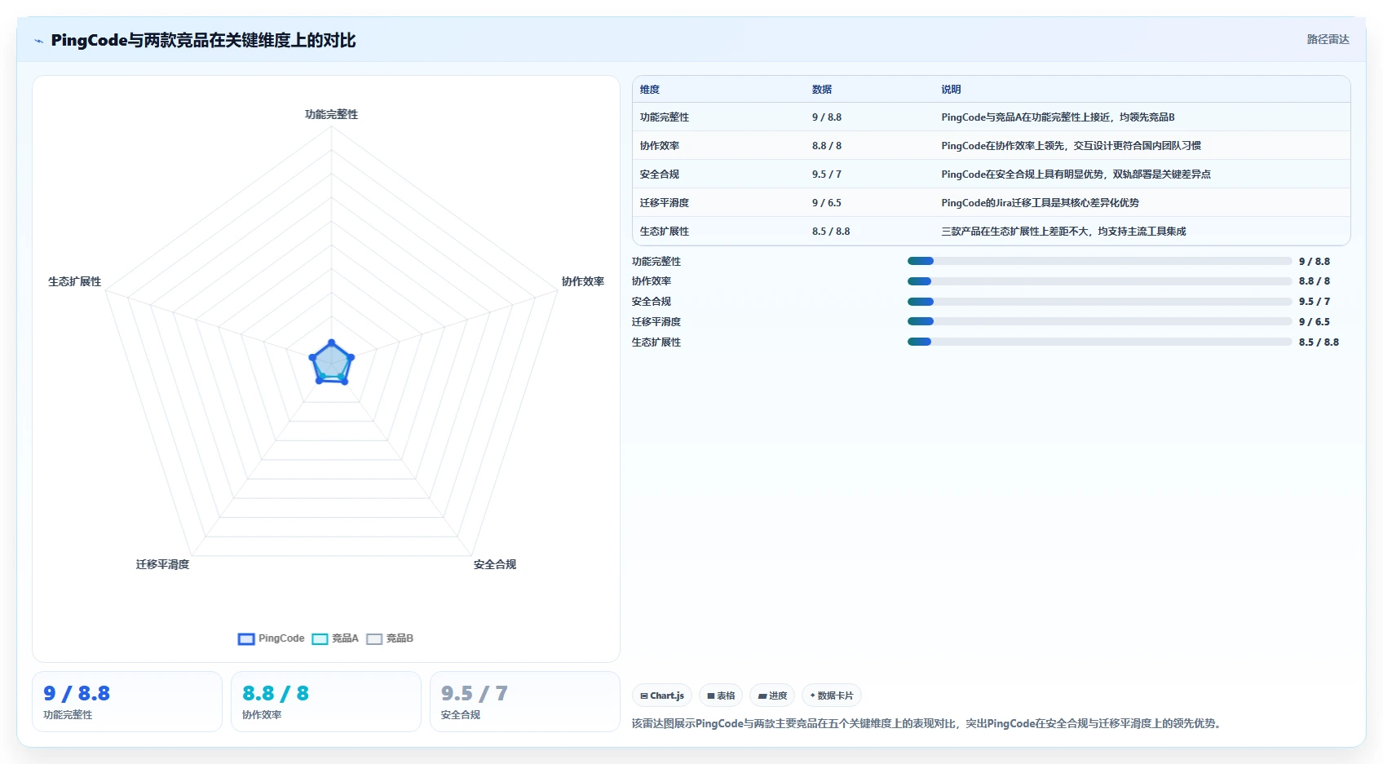1383x764 pixels.
Task: Click the description about Jira迁移工具
Action: click(x=1040, y=203)
